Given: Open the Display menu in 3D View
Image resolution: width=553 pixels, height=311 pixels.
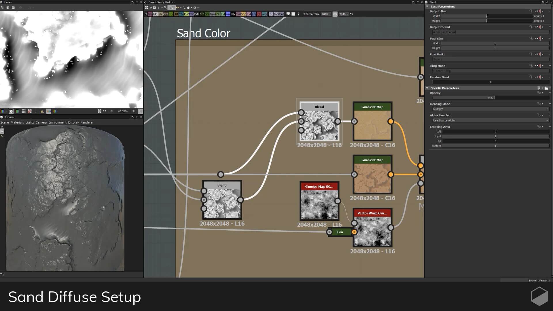Looking at the screenshot, I should coord(73,122).
